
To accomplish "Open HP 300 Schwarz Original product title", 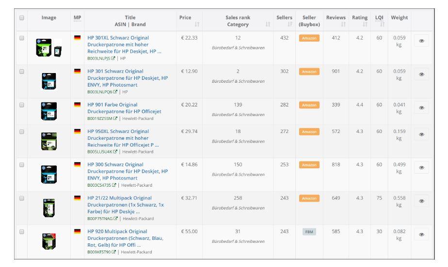I will [128, 171].
